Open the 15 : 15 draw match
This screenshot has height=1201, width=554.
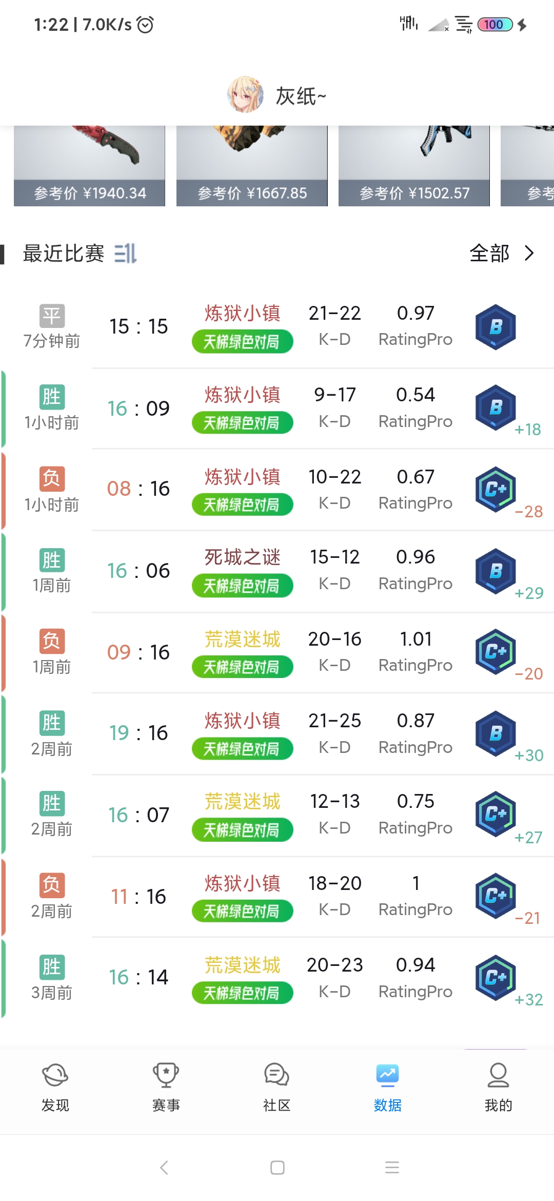click(x=277, y=327)
